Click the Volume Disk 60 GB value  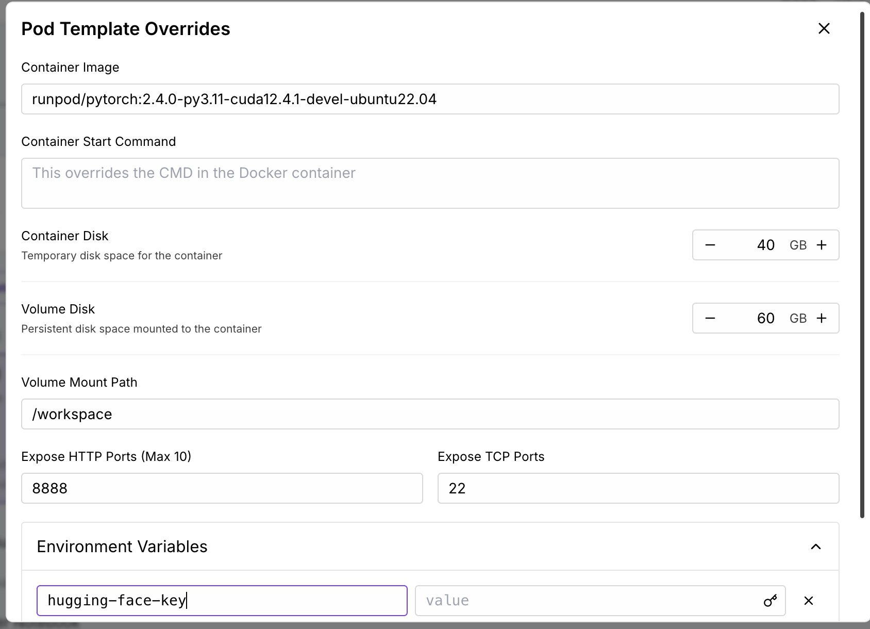coord(765,318)
